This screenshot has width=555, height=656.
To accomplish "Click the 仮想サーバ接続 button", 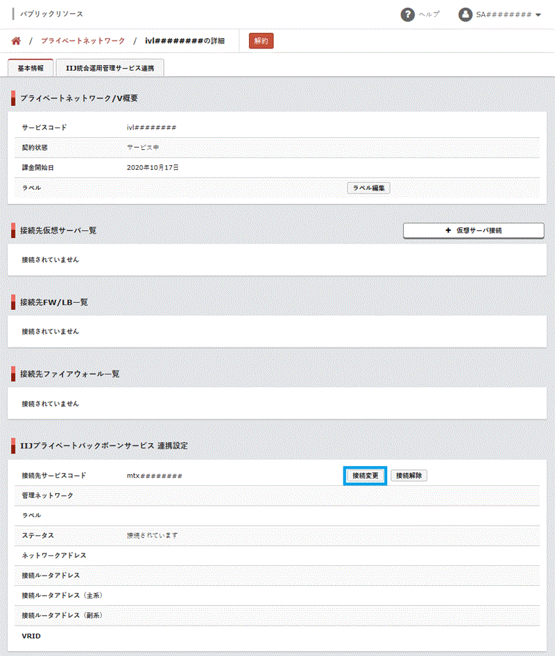I will [474, 230].
